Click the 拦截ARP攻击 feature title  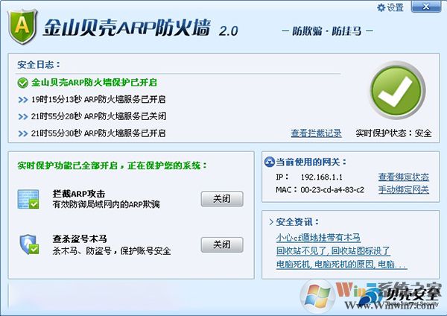pos(79,194)
